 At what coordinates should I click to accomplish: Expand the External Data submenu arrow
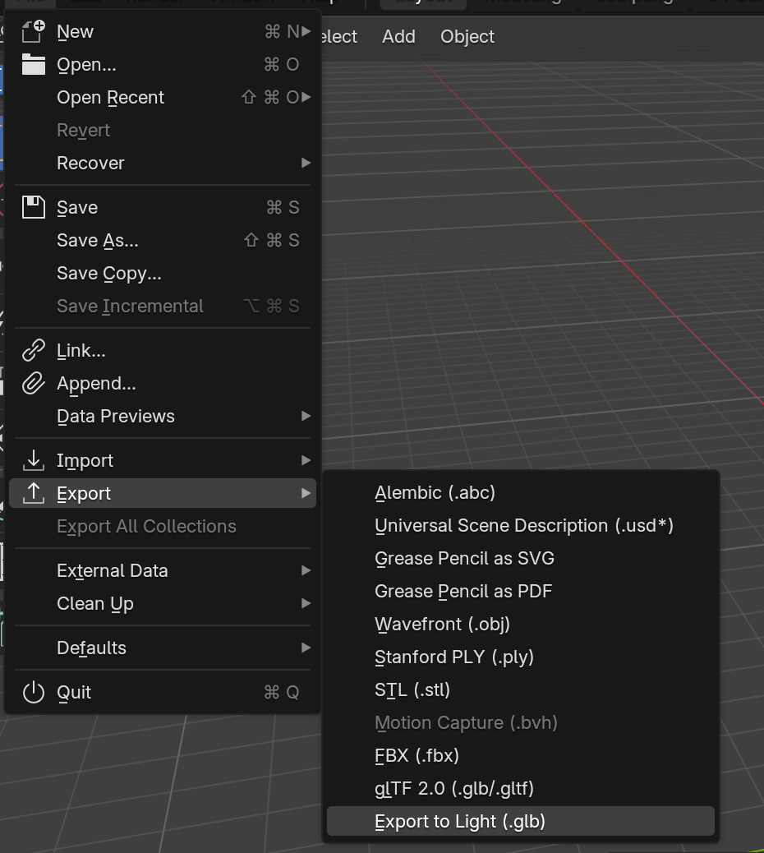click(306, 570)
